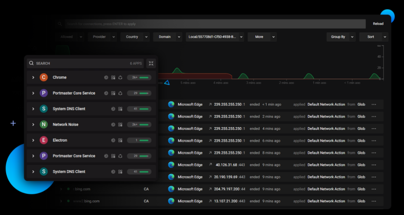404x215 pixels.
Task: Open the Local/557708d1-Cf50 profile dropdown
Action: coord(215,37)
